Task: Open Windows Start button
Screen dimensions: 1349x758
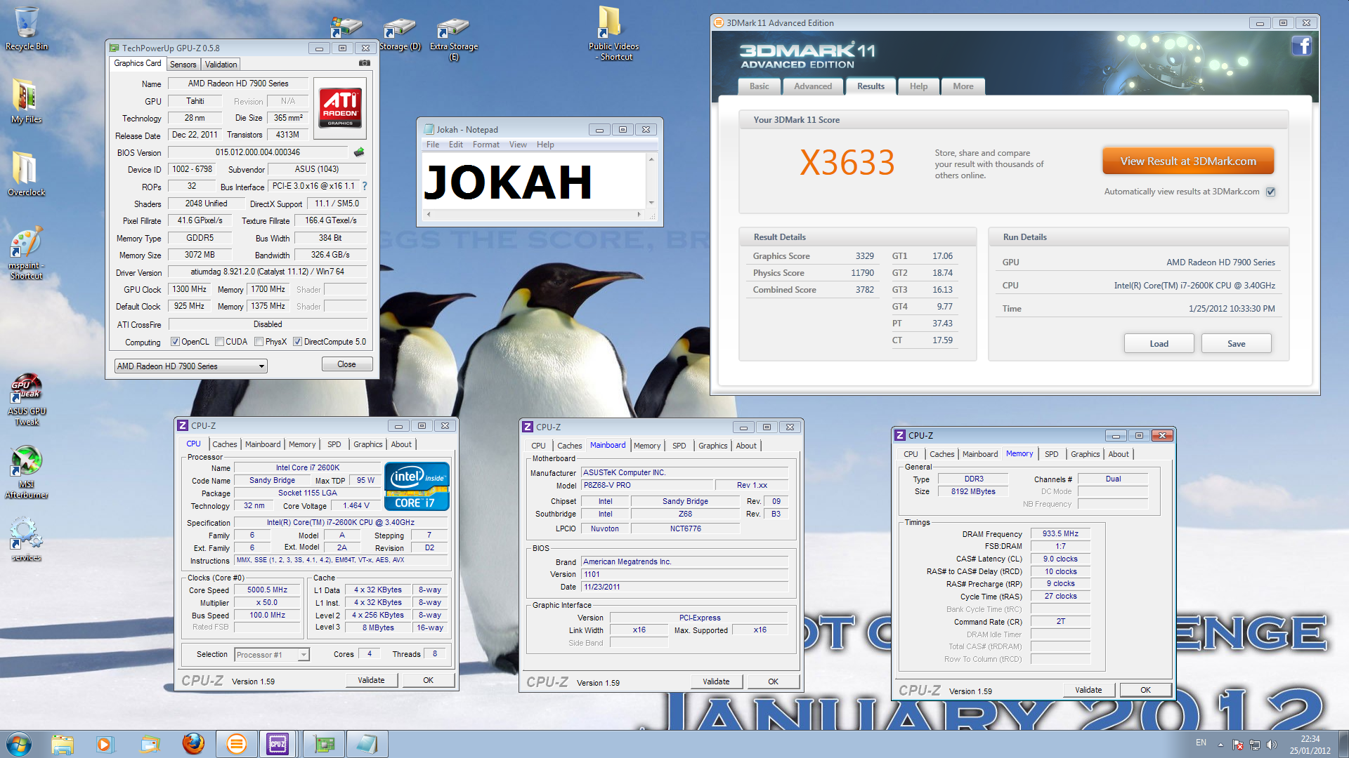Action: tap(19, 744)
